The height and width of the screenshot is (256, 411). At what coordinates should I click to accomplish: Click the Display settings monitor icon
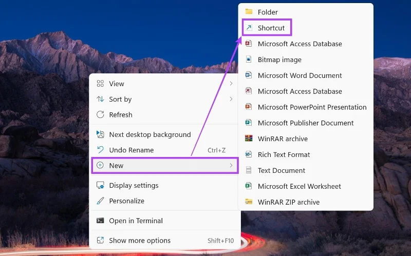pyautogui.click(x=100, y=185)
